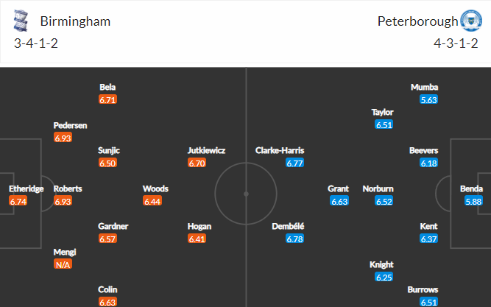Select player Jutkiewicz on the pitch
The image size is (491, 307).
click(x=206, y=150)
